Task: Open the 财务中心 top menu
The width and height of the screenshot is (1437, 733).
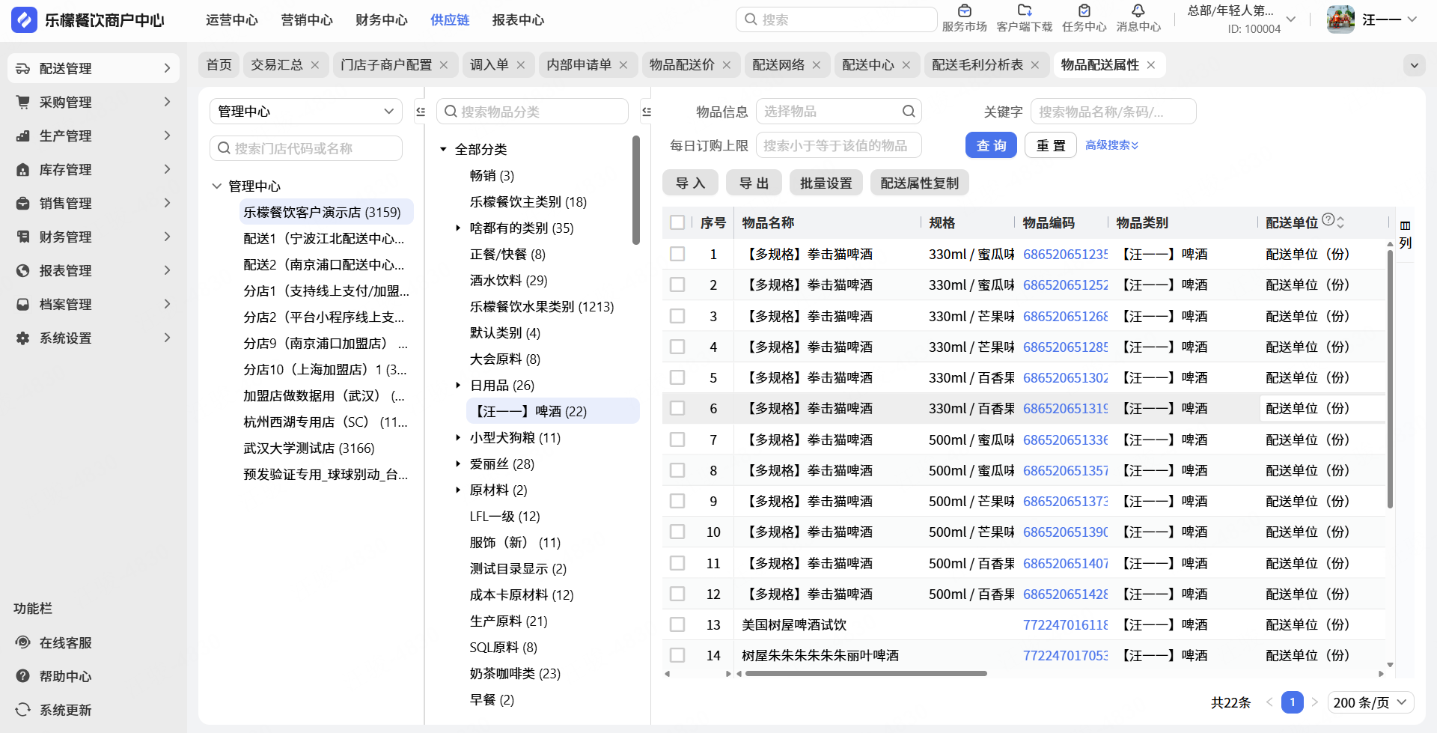Action: click(381, 20)
